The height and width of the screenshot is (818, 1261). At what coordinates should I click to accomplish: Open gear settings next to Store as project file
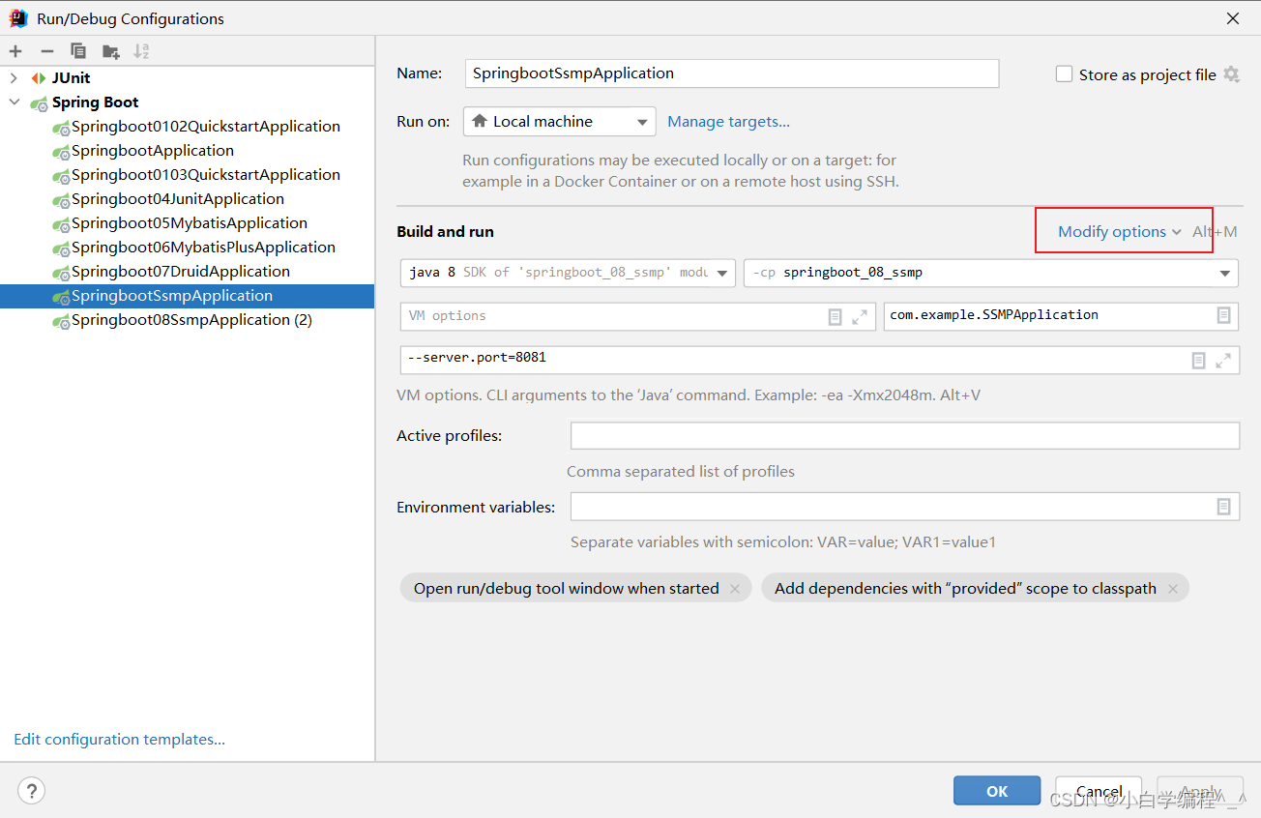(x=1231, y=74)
